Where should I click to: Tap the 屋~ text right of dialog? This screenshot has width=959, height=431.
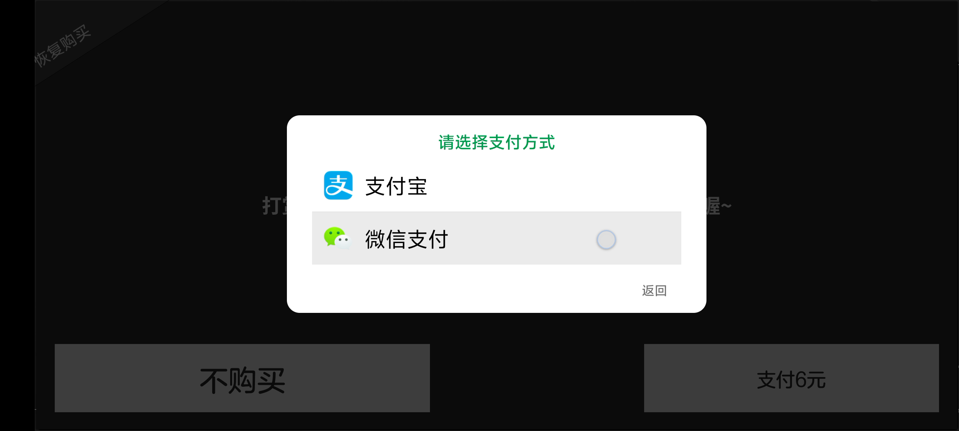point(718,206)
